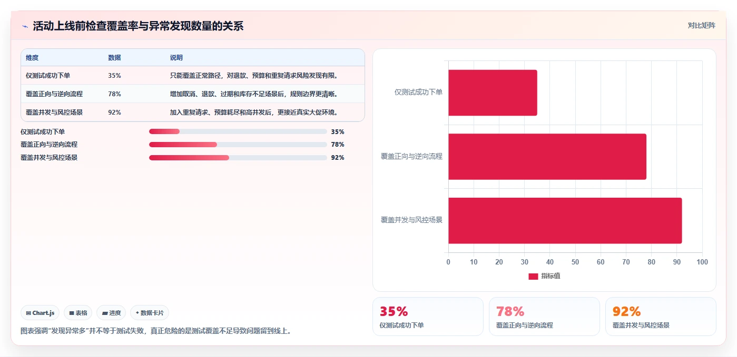The height and width of the screenshot is (357, 737).
Task: Click the red 指标值 legend swatch
Action: click(533, 276)
